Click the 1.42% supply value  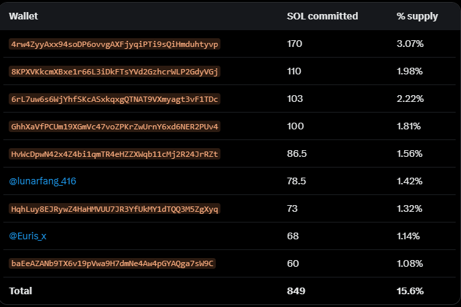click(x=409, y=181)
